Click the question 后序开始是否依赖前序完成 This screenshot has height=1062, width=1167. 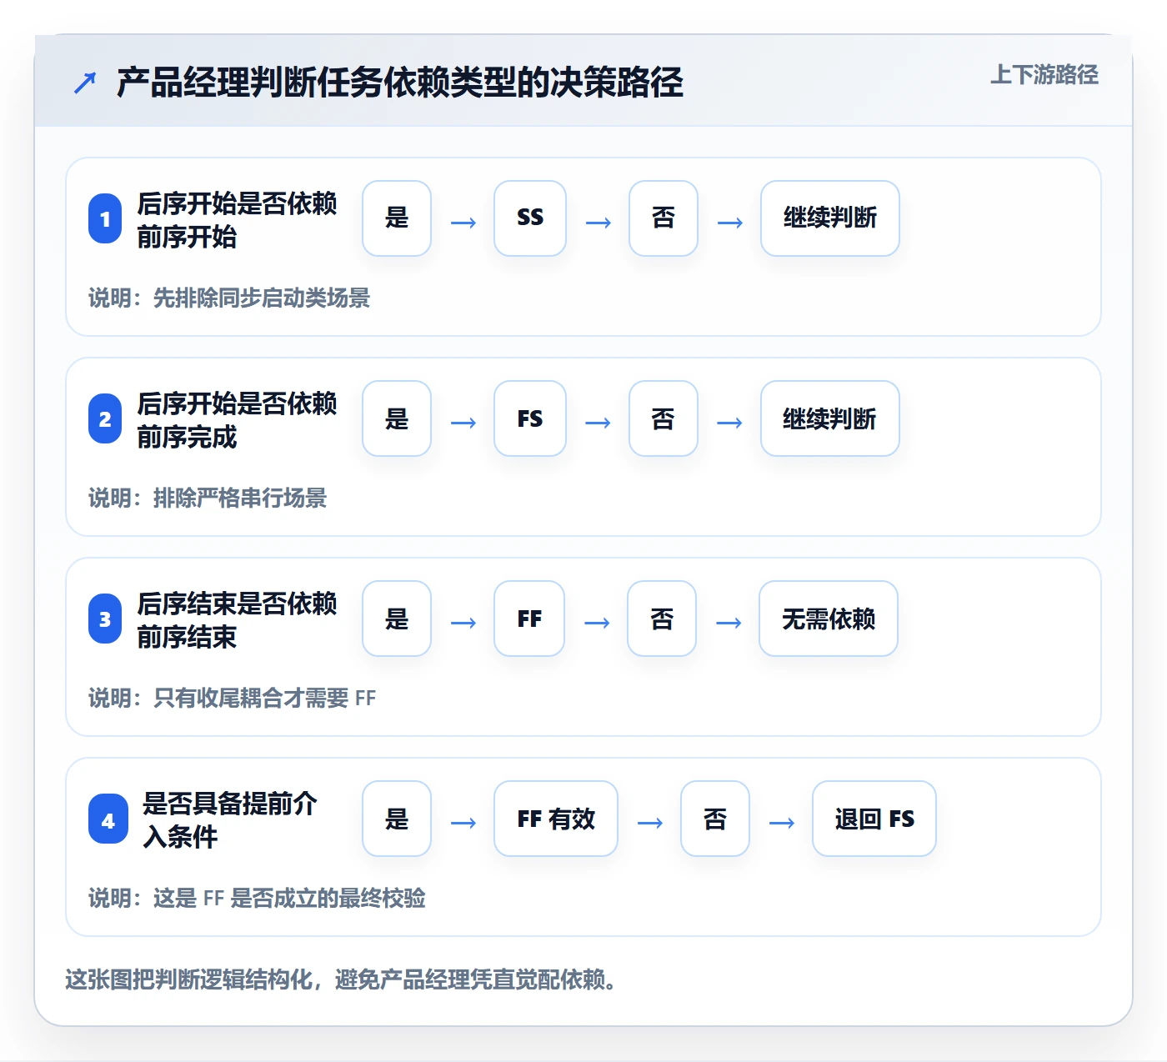[x=237, y=420]
